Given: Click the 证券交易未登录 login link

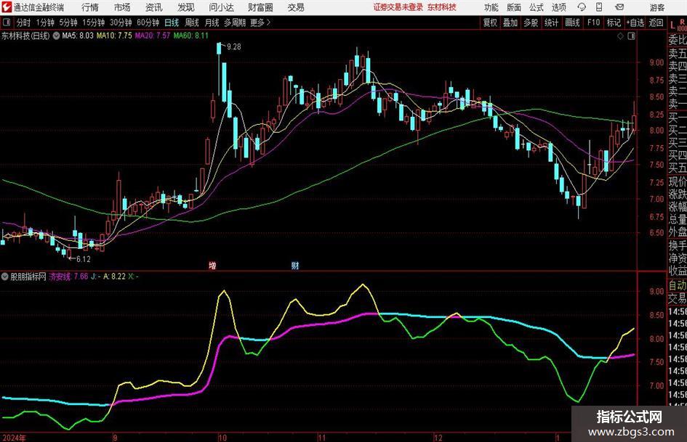Looking at the screenshot, I should tap(398, 7).
